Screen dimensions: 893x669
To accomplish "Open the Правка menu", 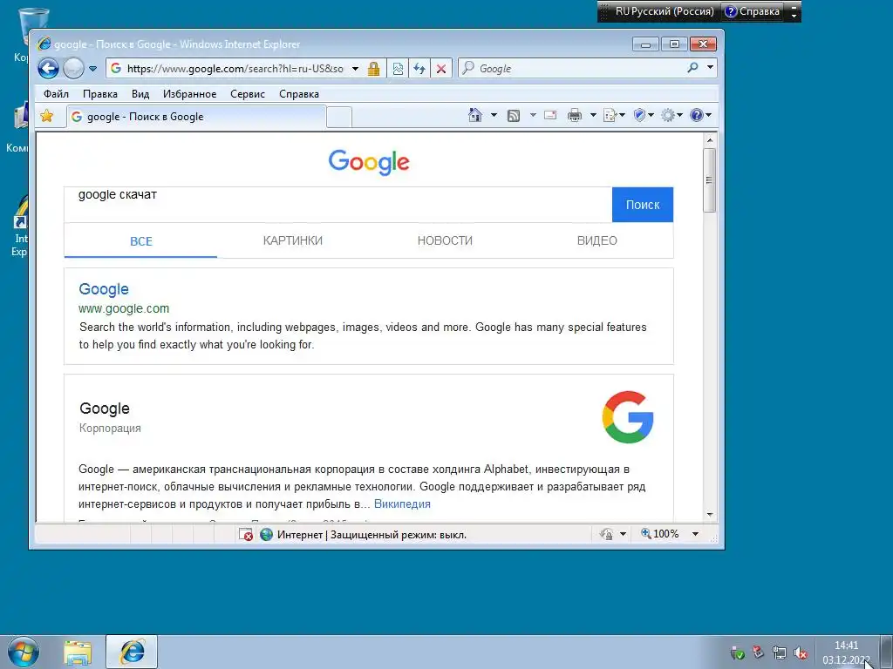I will (100, 94).
